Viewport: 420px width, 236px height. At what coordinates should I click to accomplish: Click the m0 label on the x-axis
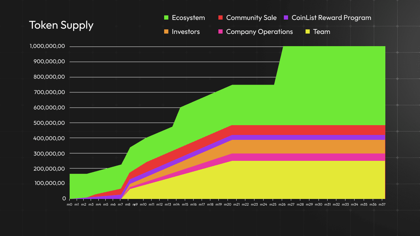click(x=70, y=204)
